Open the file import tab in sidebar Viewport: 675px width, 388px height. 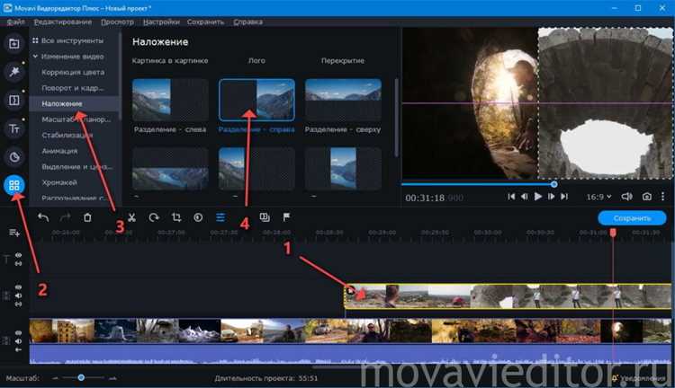14,44
